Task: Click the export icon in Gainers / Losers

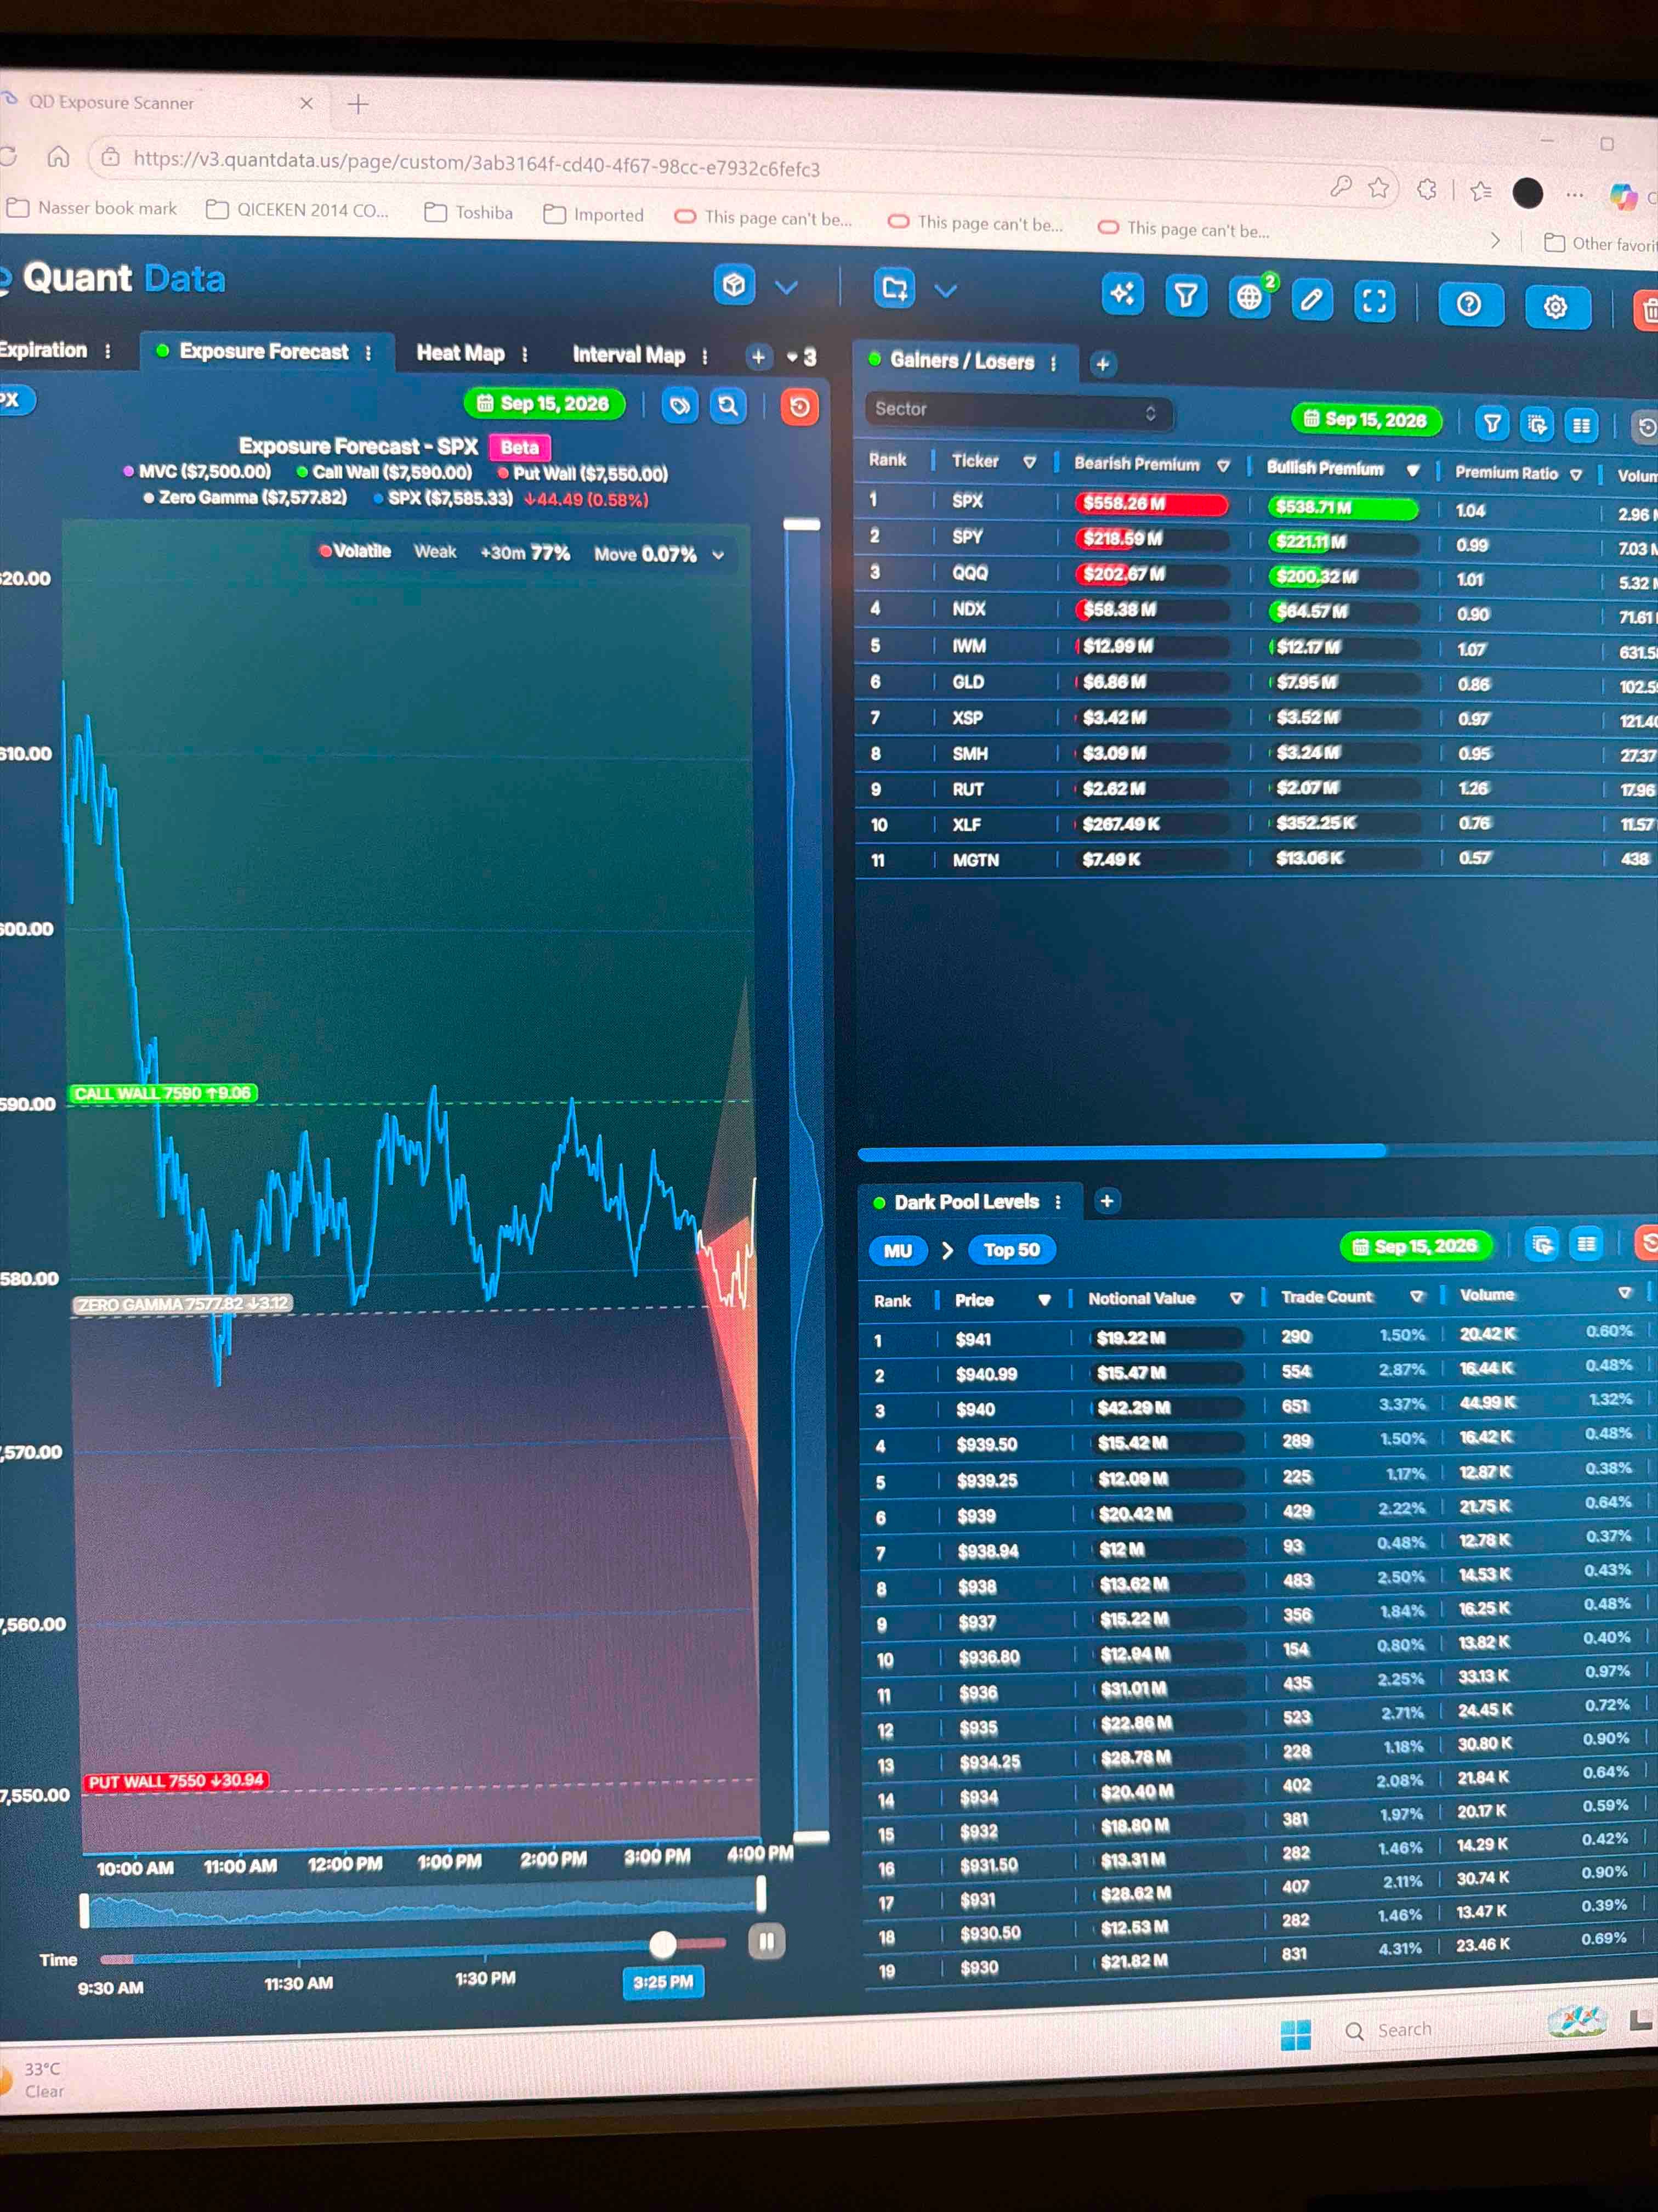Action: (x=1537, y=425)
